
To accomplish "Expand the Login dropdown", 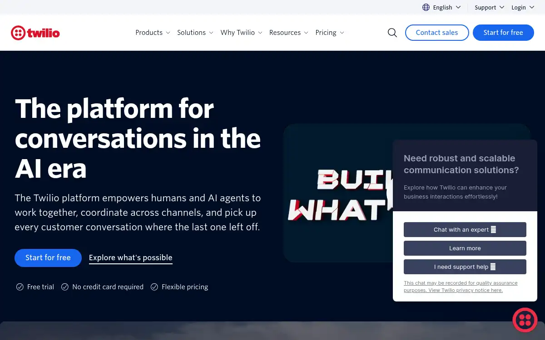I will click(x=522, y=7).
